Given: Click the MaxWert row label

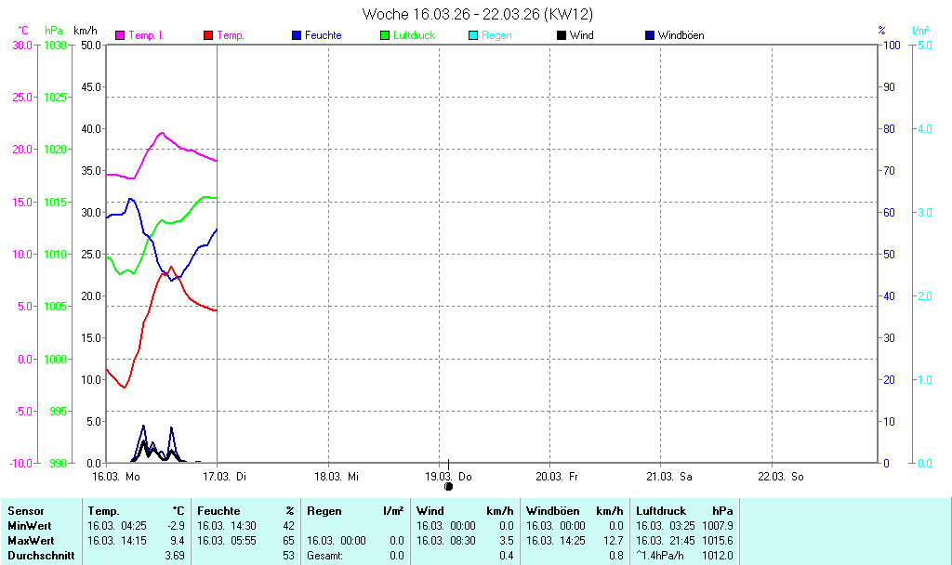Looking at the screenshot, I should tap(29, 541).
